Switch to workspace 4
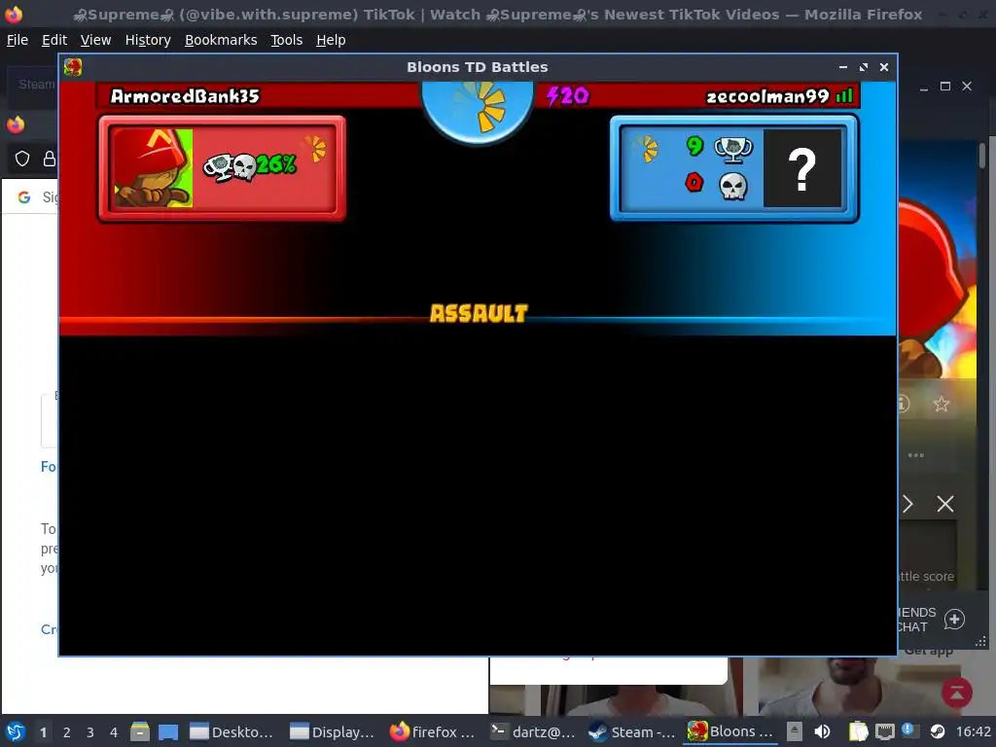 [x=114, y=732]
